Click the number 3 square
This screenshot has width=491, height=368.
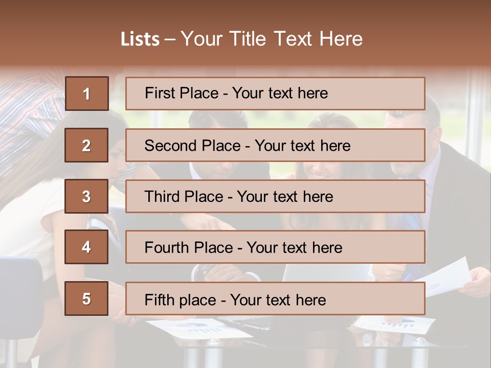86,196
